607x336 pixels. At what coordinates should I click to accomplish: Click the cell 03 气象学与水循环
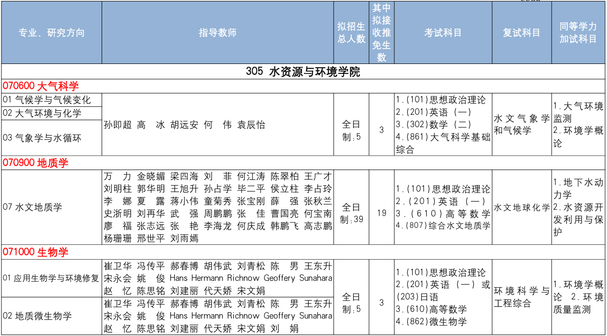[52, 137]
